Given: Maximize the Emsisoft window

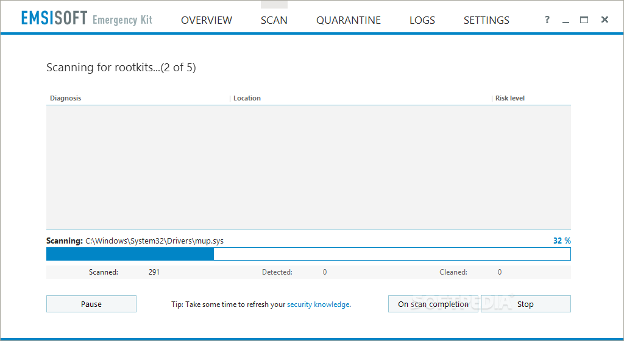Looking at the screenshot, I should (x=584, y=19).
